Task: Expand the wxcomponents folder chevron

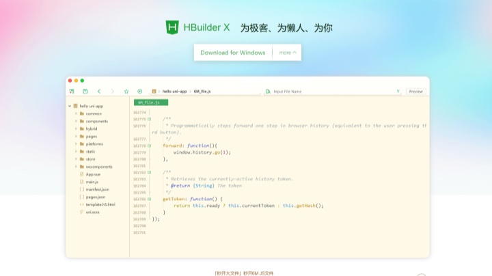Action: tap(76, 167)
